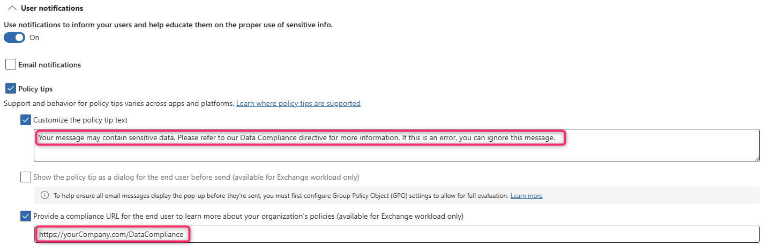Image resolution: width=763 pixels, height=246 pixels.
Task: Turn off the user notifications toggle switch
Action: pos(14,37)
